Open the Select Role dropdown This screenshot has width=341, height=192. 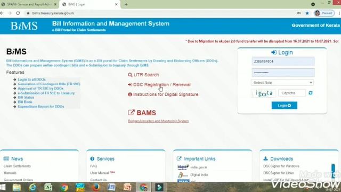[x=282, y=83]
